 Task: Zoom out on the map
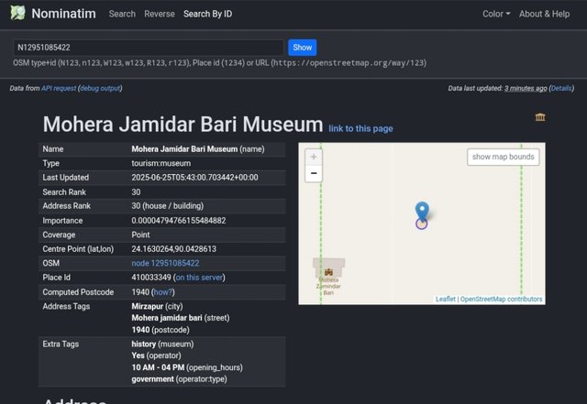click(x=314, y=173)
